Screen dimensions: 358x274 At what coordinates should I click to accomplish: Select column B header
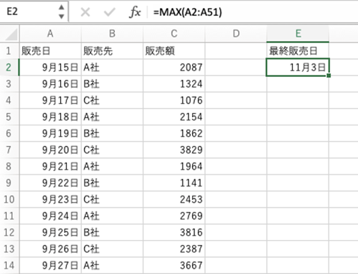pyautogui.click(x=112, y=34)
